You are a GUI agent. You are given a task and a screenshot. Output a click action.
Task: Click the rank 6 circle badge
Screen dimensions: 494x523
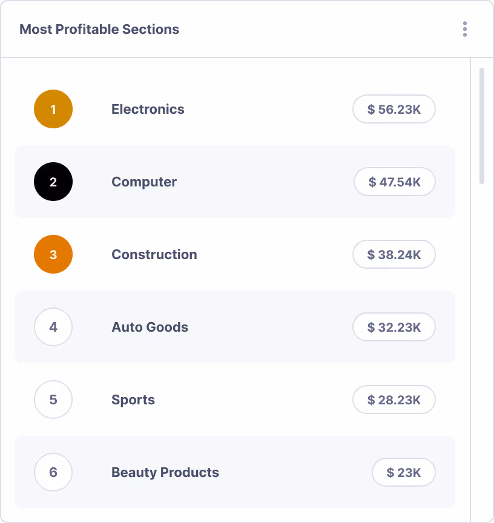click(x=53, y=473)
